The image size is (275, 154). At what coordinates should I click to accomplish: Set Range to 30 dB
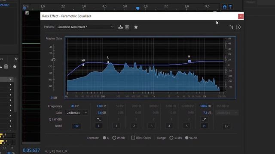(x=171, y=138)
